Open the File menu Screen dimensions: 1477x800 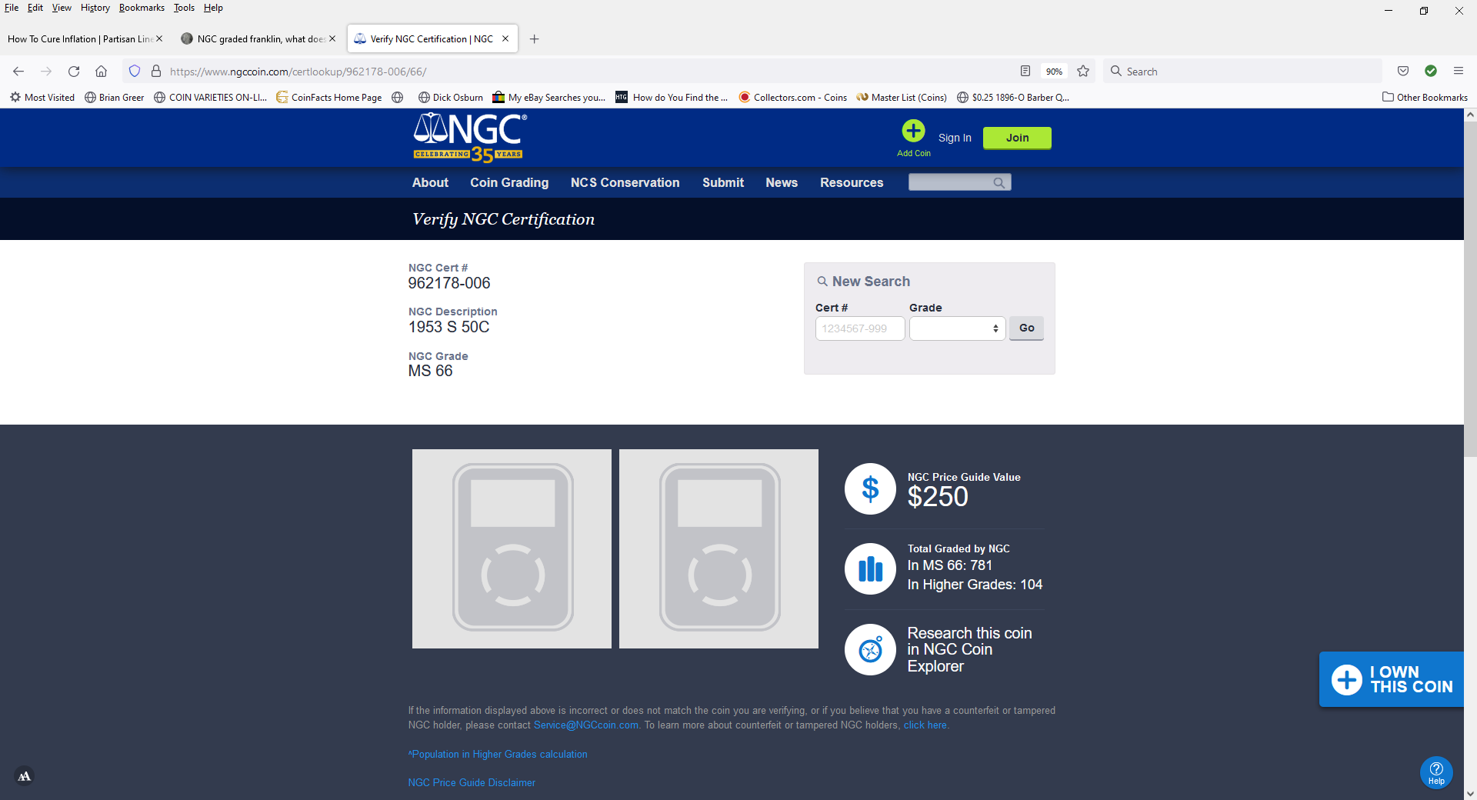coord(12,8)
